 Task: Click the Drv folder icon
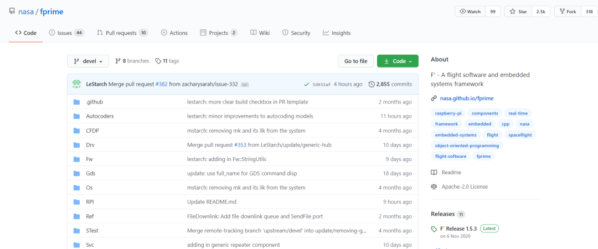pyautogui.click(x=76, y=145)
